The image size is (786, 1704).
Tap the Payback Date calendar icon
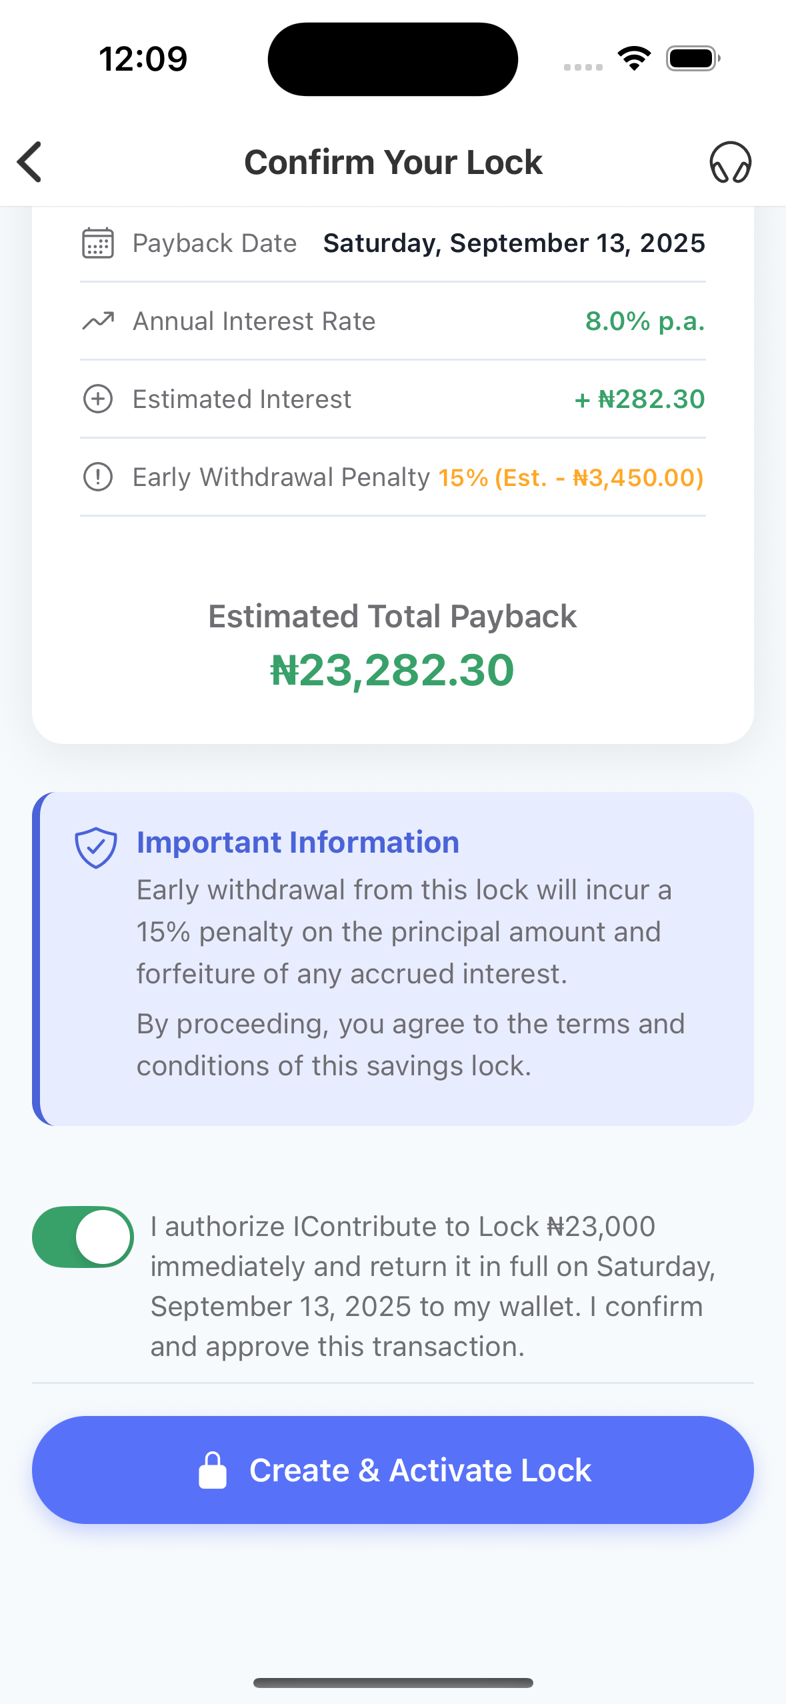tap(98, 243)
